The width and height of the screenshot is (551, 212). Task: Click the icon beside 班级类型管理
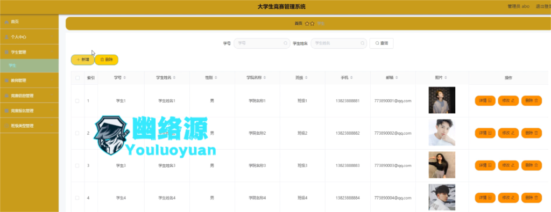(6, 126)
